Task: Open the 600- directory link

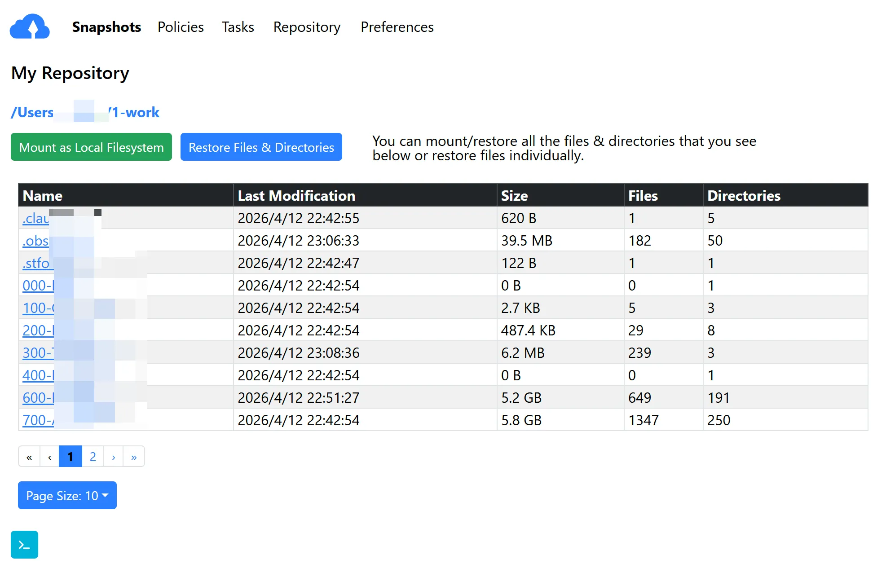Action: (38, 398)
